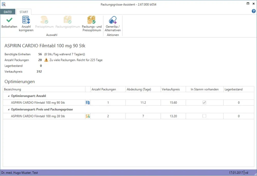Open the DATEI tab
257x176 pixels.
(x=8, y=12)
